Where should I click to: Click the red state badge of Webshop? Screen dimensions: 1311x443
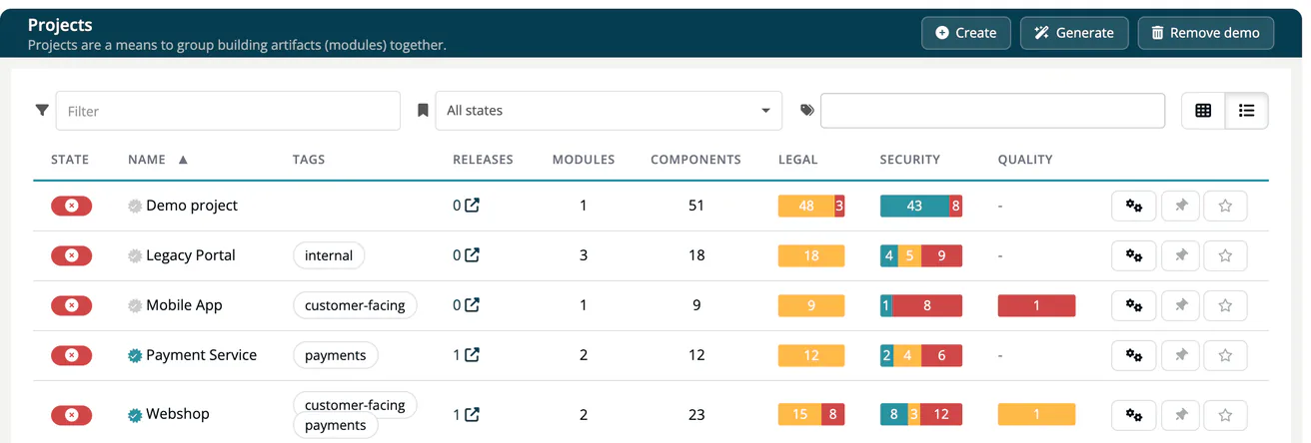tap(71, 415)
